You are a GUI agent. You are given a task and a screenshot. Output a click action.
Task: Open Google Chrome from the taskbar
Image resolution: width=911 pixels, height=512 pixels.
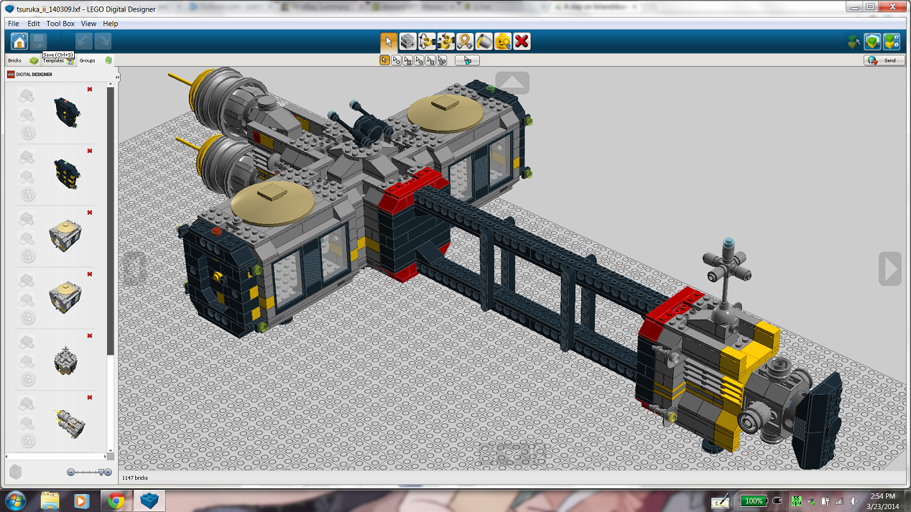tap(116, 501)
